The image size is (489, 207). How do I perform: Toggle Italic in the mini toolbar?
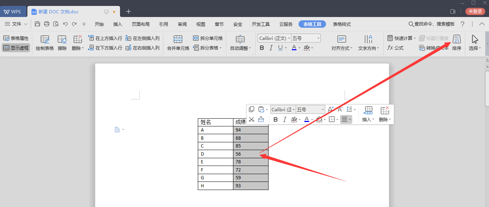tap(285, 119)
